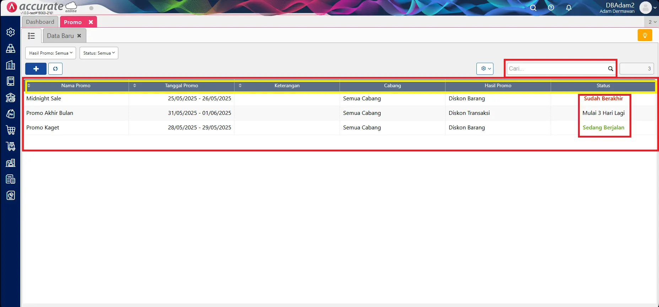Image resolution: width=659 pixels, height=307 pixels.
Task: Expand the user account chevron
Action: 655,8
